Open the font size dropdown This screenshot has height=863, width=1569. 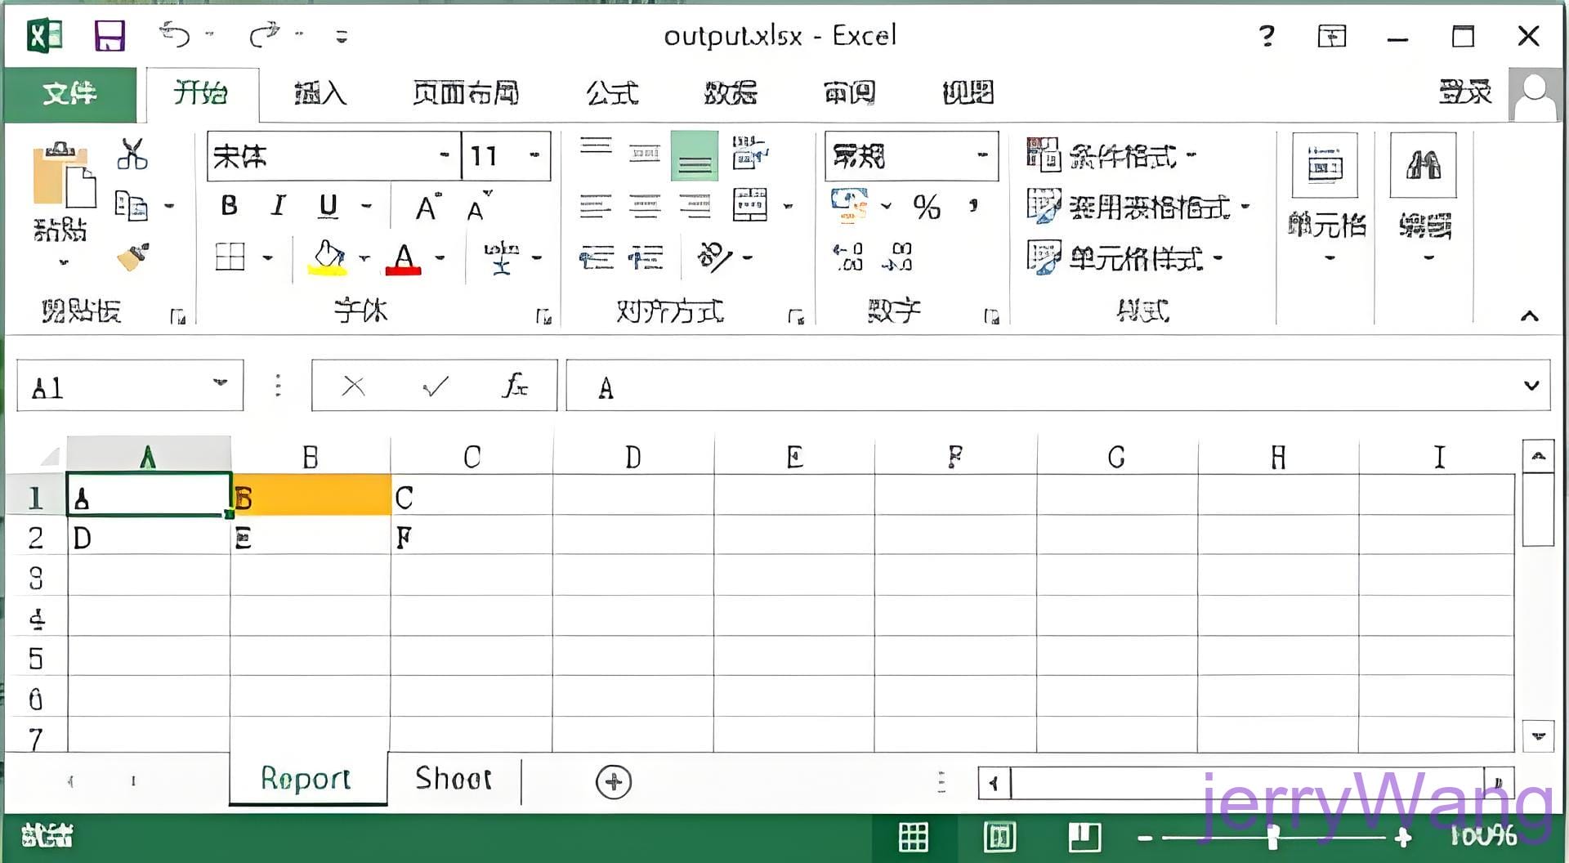[534, 155]
